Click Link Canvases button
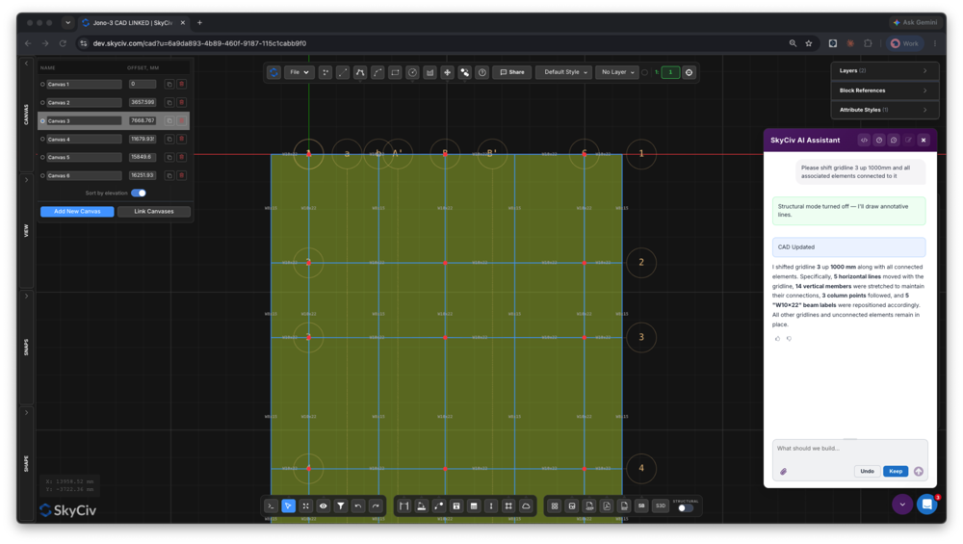 (153, 211)
